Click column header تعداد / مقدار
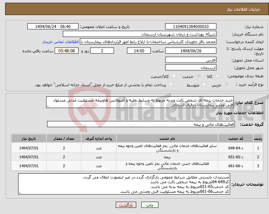The image size is (269, 214). [64, 138]
